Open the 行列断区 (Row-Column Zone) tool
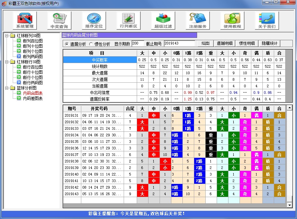Screen dimensions: 297x219 pyautogui.click(x=128, y=20)
